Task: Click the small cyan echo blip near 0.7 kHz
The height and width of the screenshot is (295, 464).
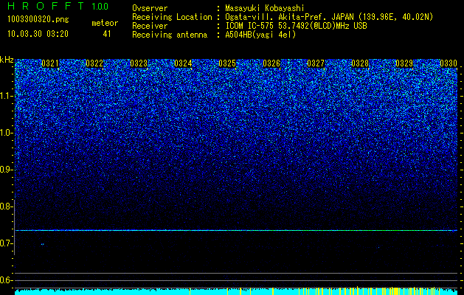Action: pos(42,244)
